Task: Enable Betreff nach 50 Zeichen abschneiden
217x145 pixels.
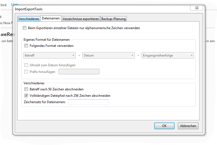Action: tap(26, 89)
